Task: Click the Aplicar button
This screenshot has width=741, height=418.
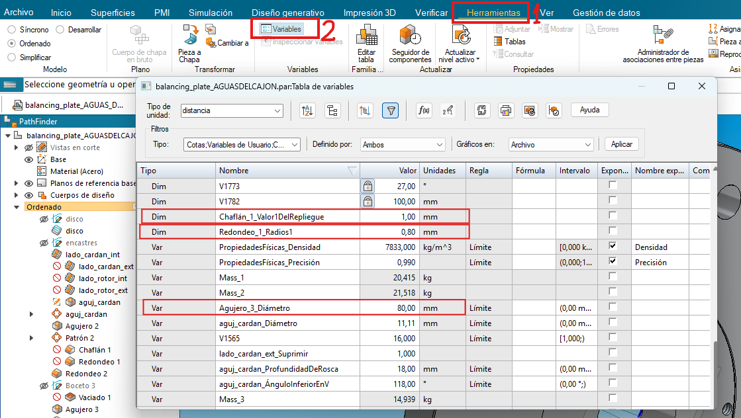Action: click(620, 144)
